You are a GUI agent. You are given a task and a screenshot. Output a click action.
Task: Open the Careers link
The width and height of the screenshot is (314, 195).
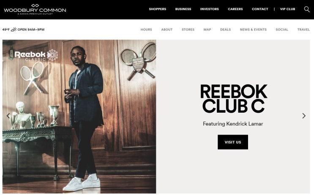(235, 9)
